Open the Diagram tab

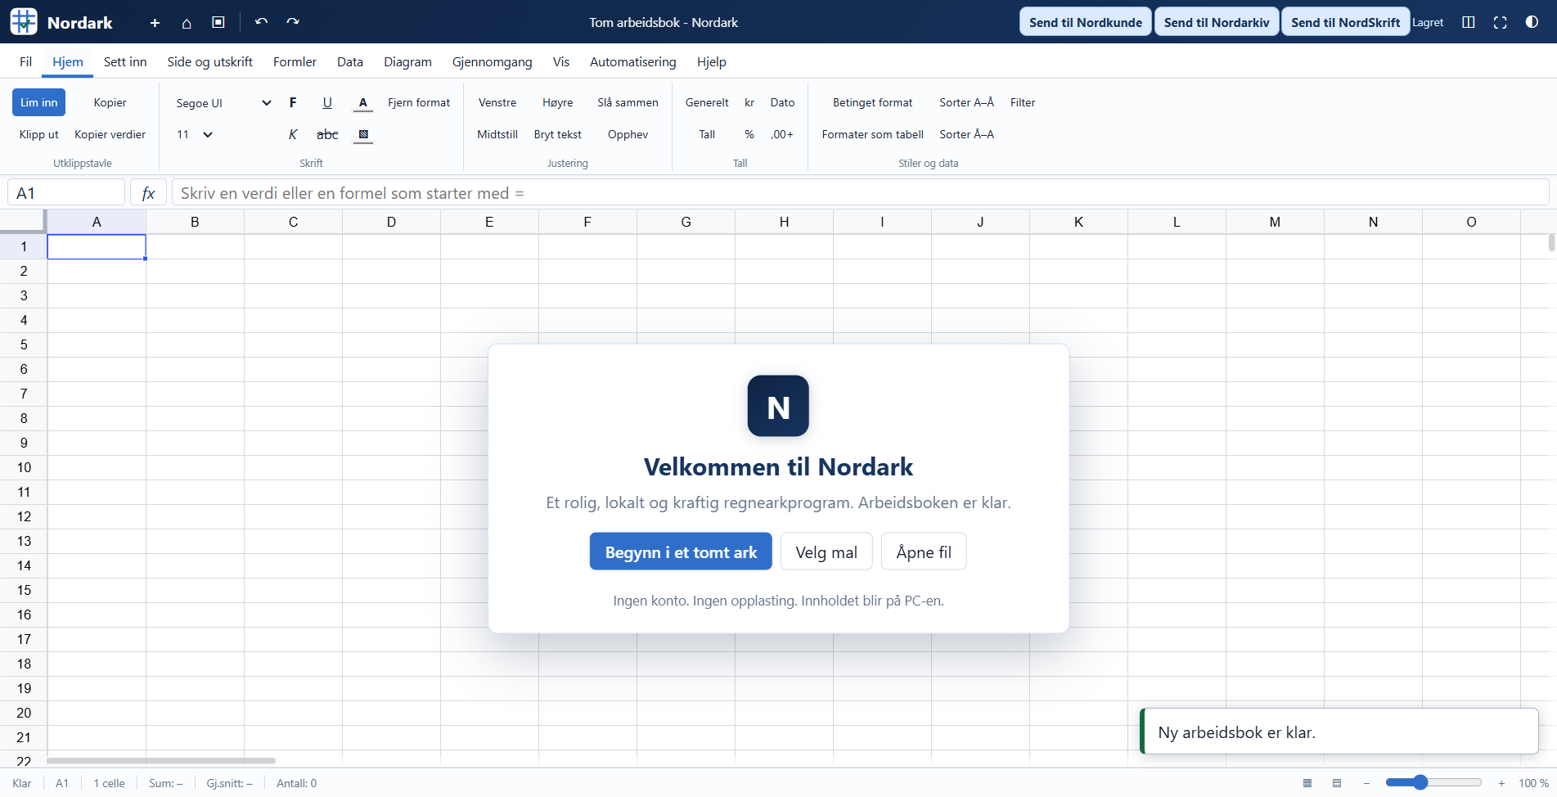407,61
